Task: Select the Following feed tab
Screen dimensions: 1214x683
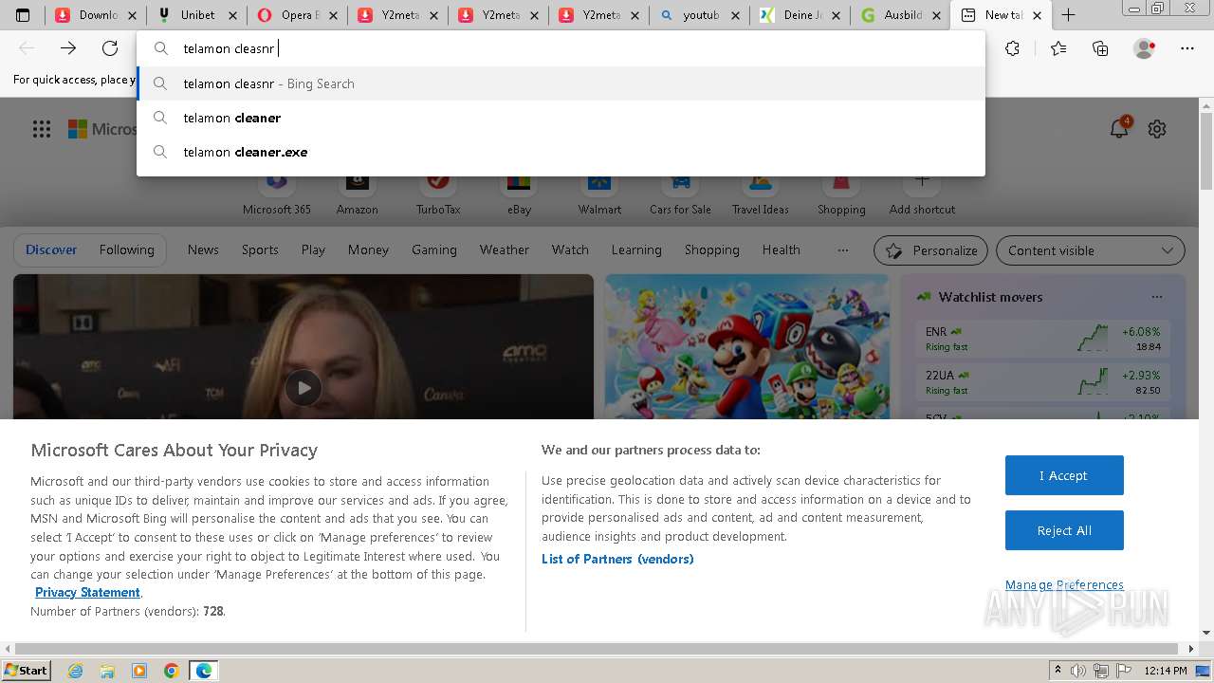Action: tap(126, 250)
